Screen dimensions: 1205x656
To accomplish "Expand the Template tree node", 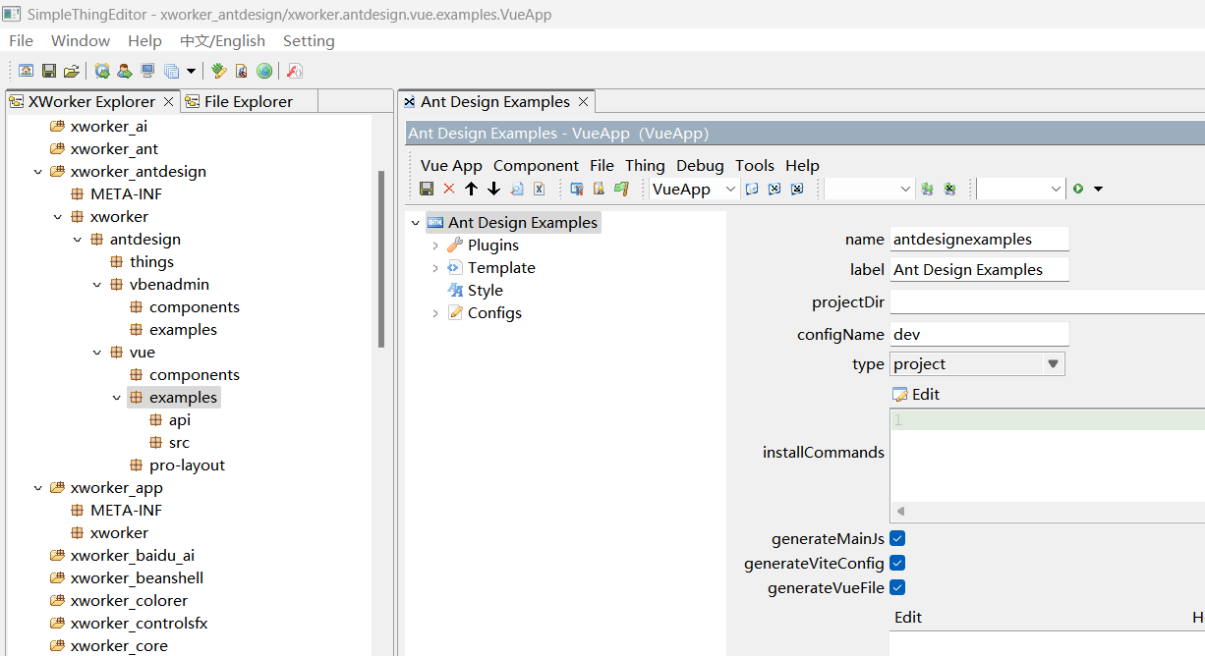I will tap(435, 268).
